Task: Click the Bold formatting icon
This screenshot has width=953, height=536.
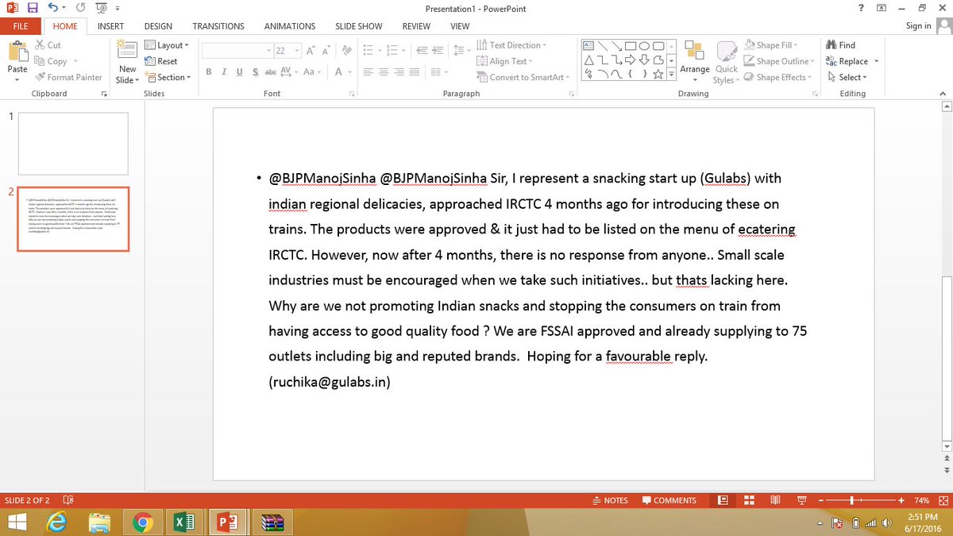Action: click(x=209, y=71)
